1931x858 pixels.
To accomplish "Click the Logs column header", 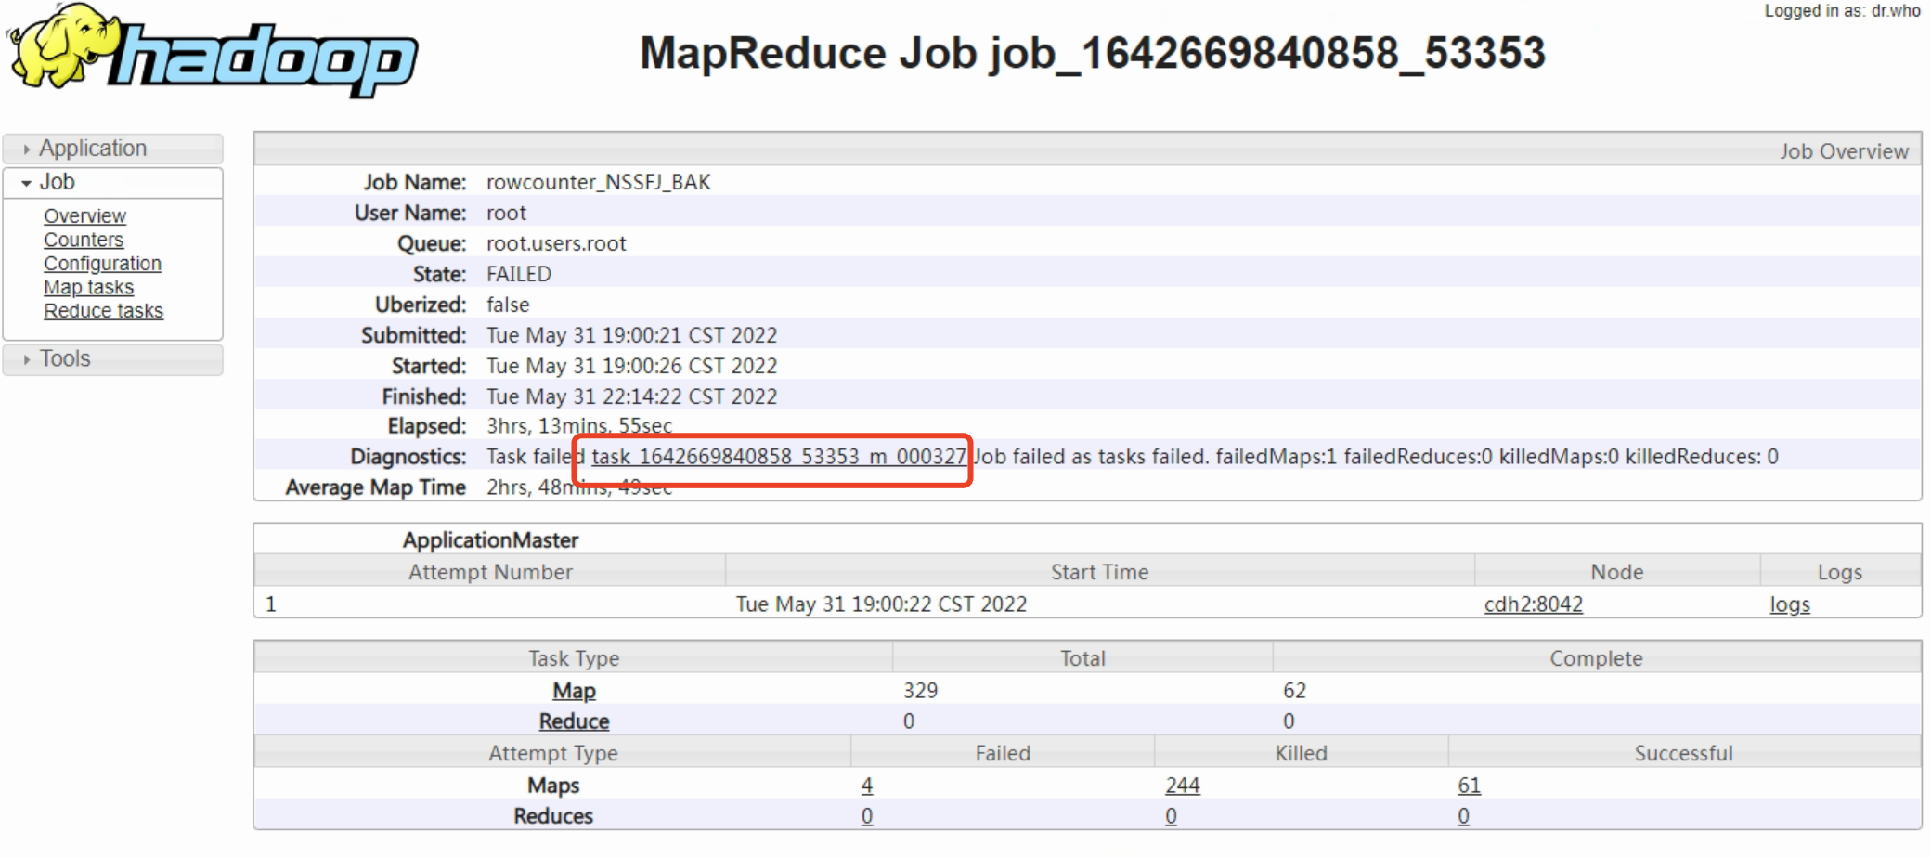I will [1839, 572].
